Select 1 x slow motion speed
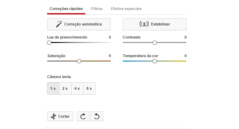Viewport: 239px width, 129px height. (53, 88)
